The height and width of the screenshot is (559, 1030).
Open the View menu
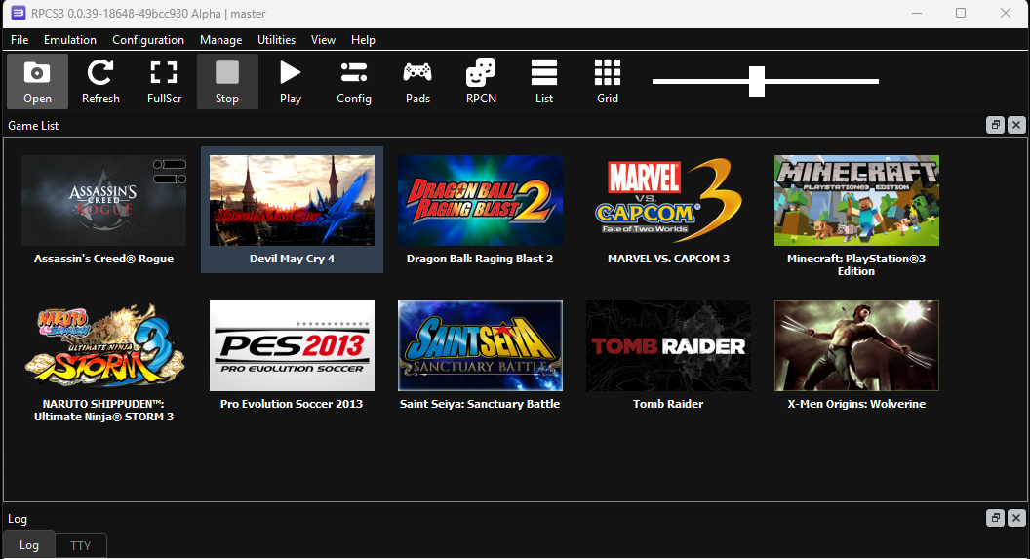pos(323,39)
